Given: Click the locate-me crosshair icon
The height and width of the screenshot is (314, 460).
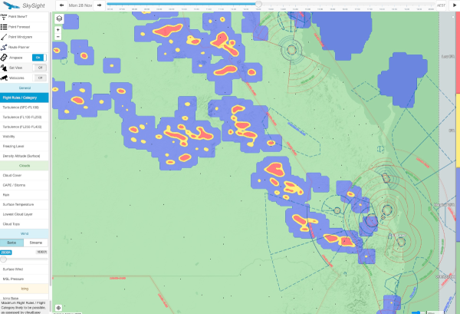Looking at the screenshot, I should (x=59, y=308).
